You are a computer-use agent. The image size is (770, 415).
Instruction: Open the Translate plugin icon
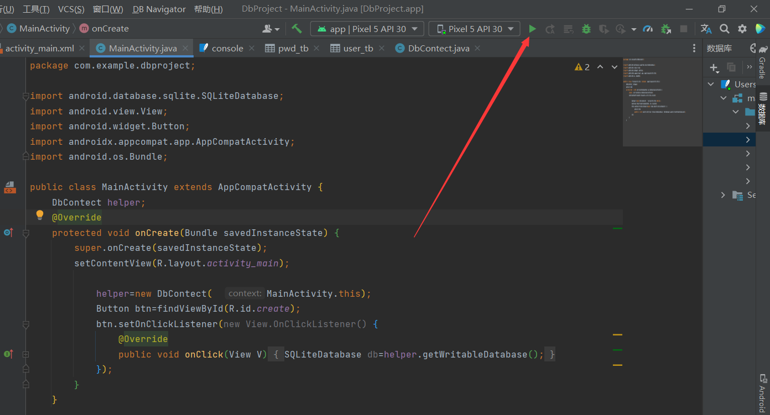coord(706,29)
